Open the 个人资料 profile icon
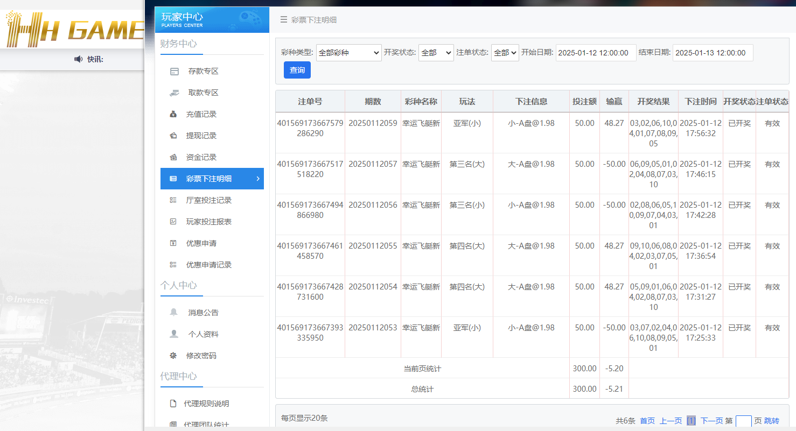The height and width of the screenshot is (431, 796). coord(174,334)
